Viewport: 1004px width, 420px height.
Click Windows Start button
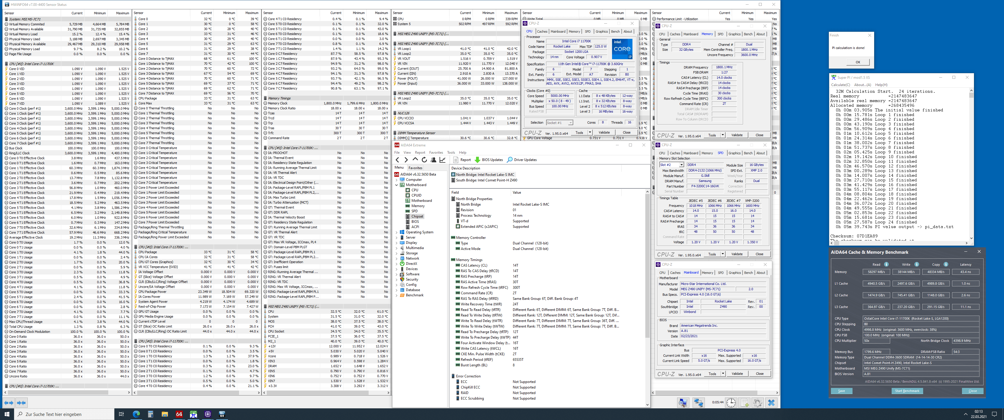tap(7, 414)
